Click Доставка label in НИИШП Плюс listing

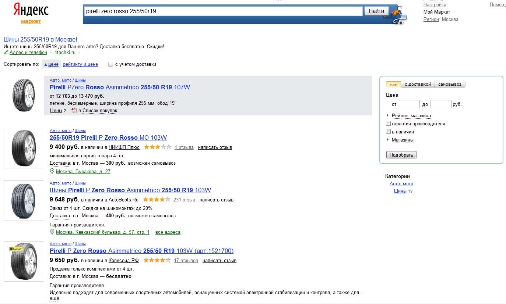(60, 163)
